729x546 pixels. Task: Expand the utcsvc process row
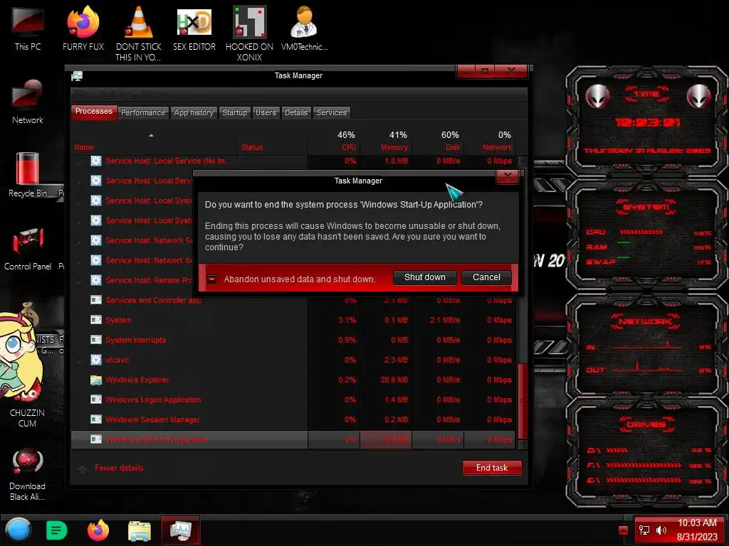[80, 360]
